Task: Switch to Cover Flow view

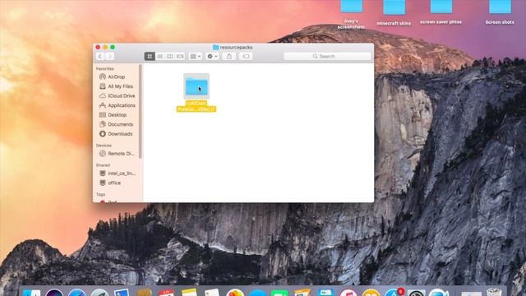Action: (x=180, y=57)
